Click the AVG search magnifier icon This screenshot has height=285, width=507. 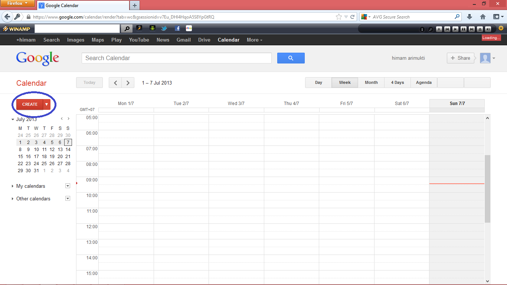click(457, 17)
